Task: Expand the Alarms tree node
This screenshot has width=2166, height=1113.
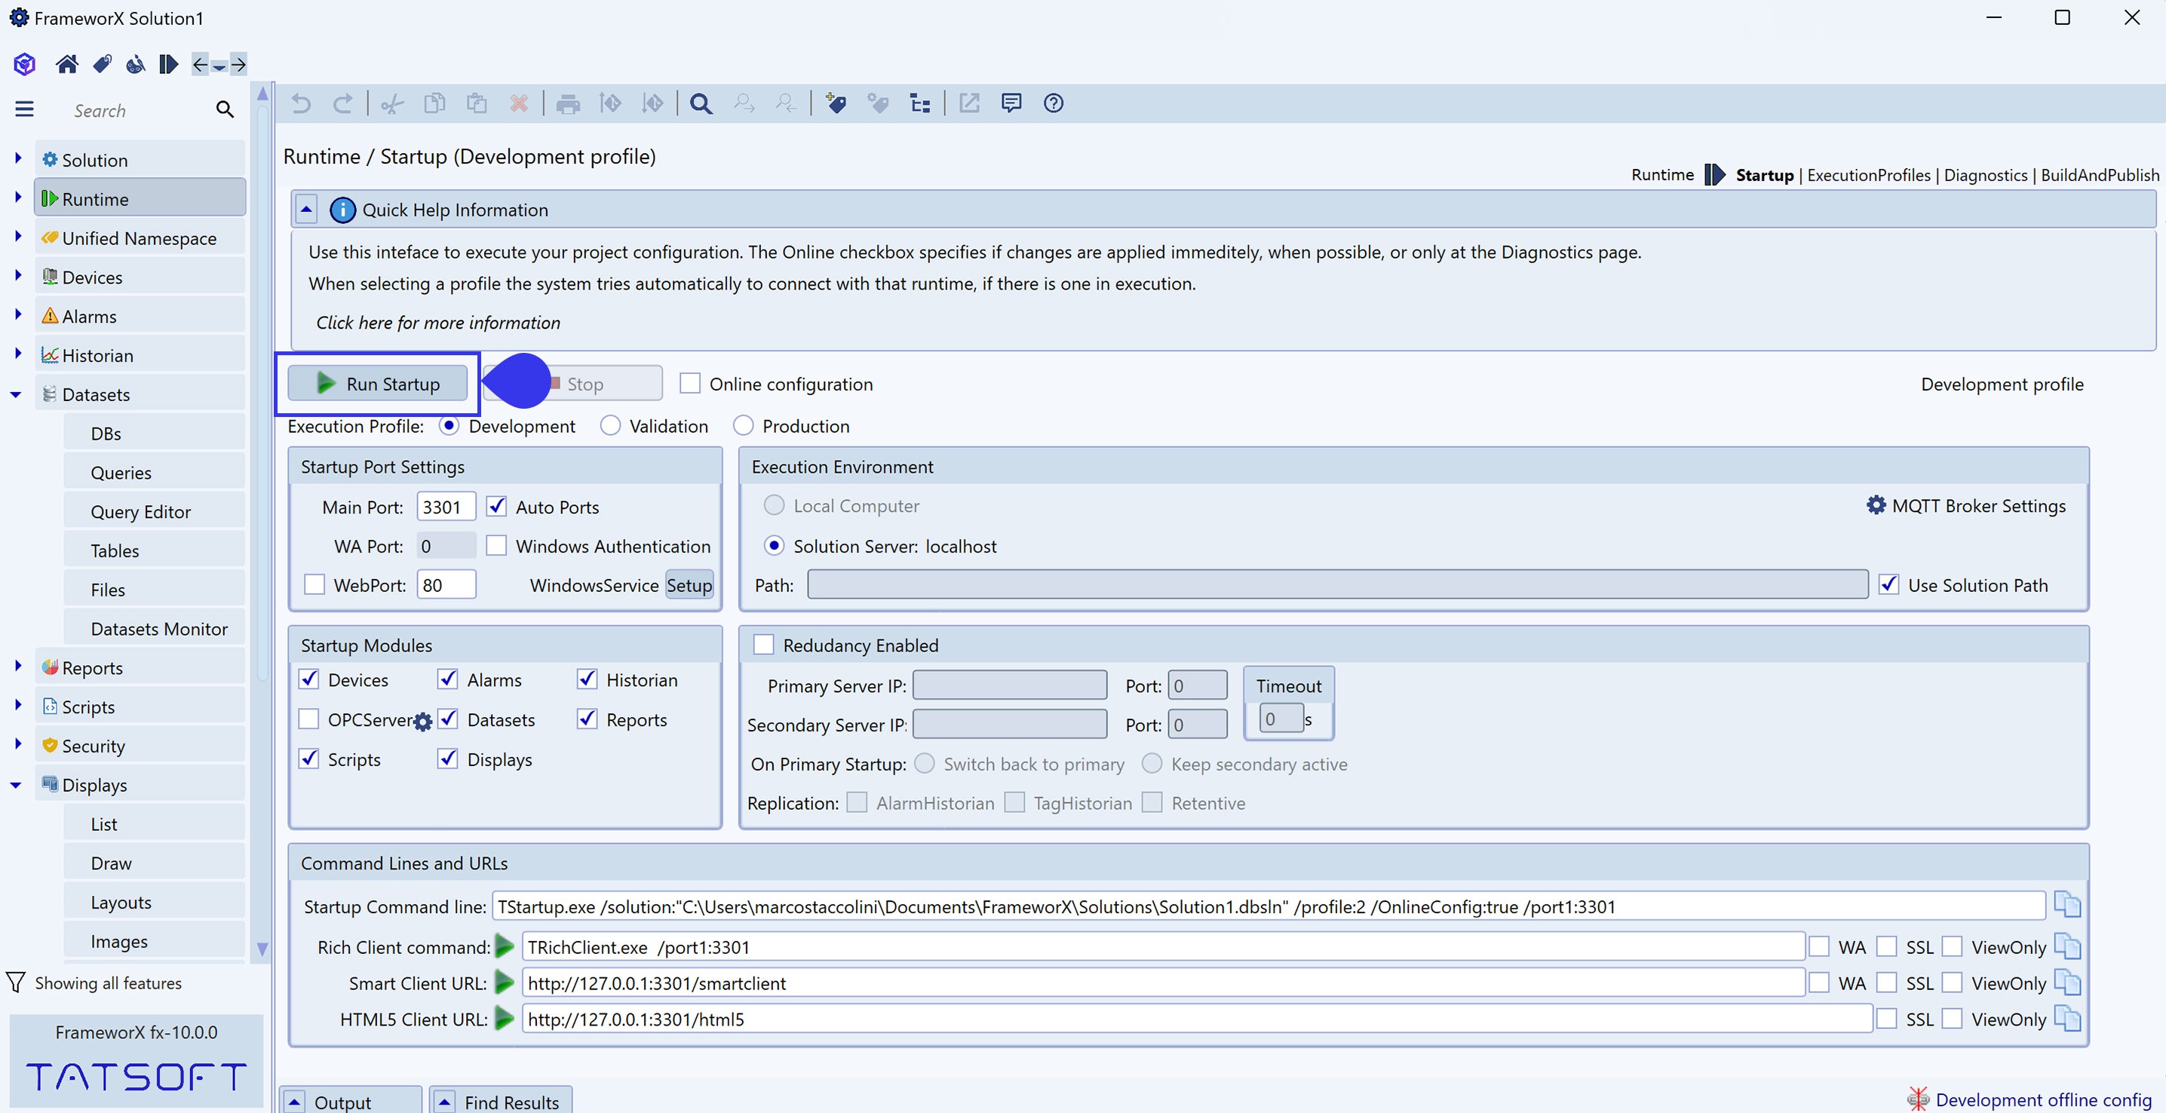Action: click(x=17, y=314)
